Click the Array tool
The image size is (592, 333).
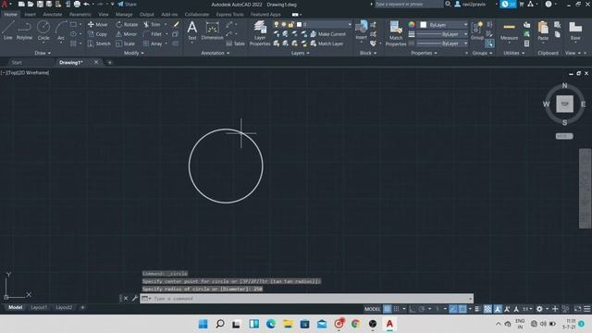(x=153, y=43)
